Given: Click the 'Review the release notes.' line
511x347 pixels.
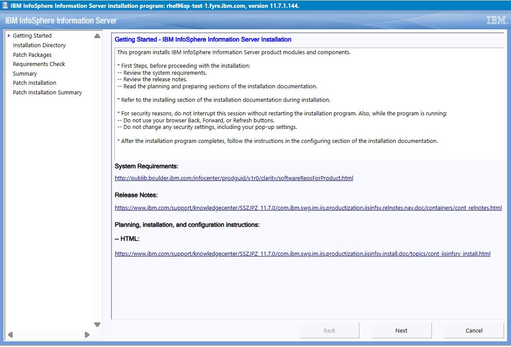Looking at the screenshot, I should tap(152, 79).
